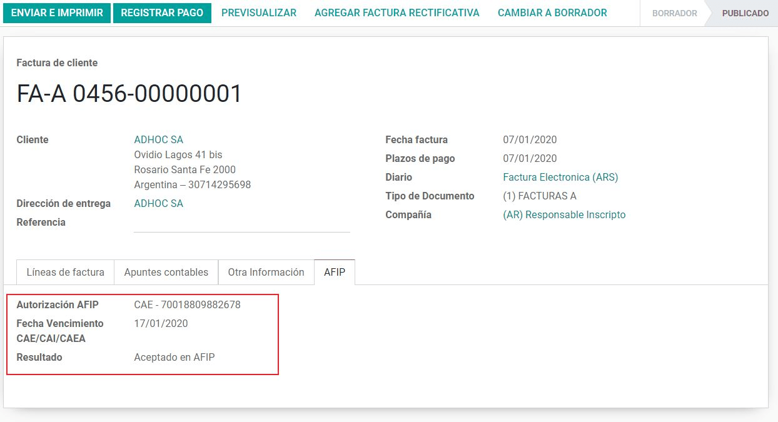Switch invoice back with CAMBIAR A BORRADOR

tap(551, 12)
